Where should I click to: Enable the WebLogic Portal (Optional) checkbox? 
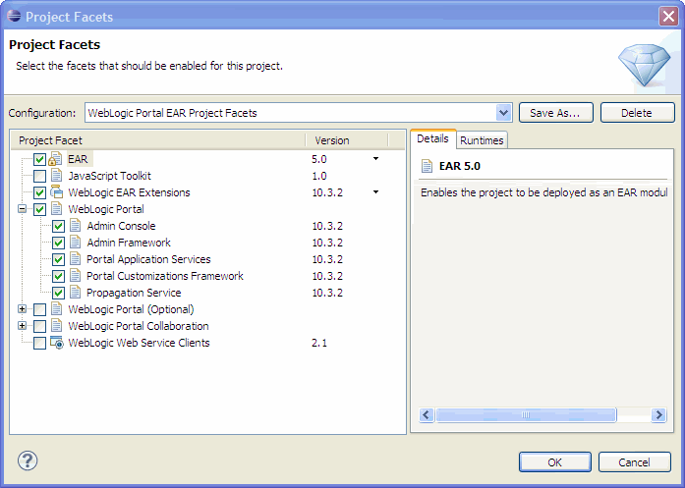coord(39,309)
